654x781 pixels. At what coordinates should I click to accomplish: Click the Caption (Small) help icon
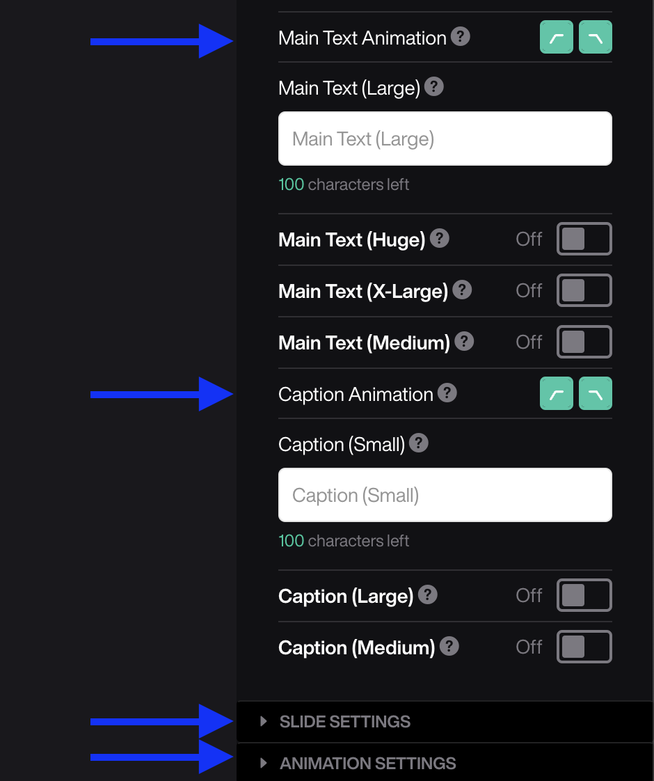pos(419,443)
